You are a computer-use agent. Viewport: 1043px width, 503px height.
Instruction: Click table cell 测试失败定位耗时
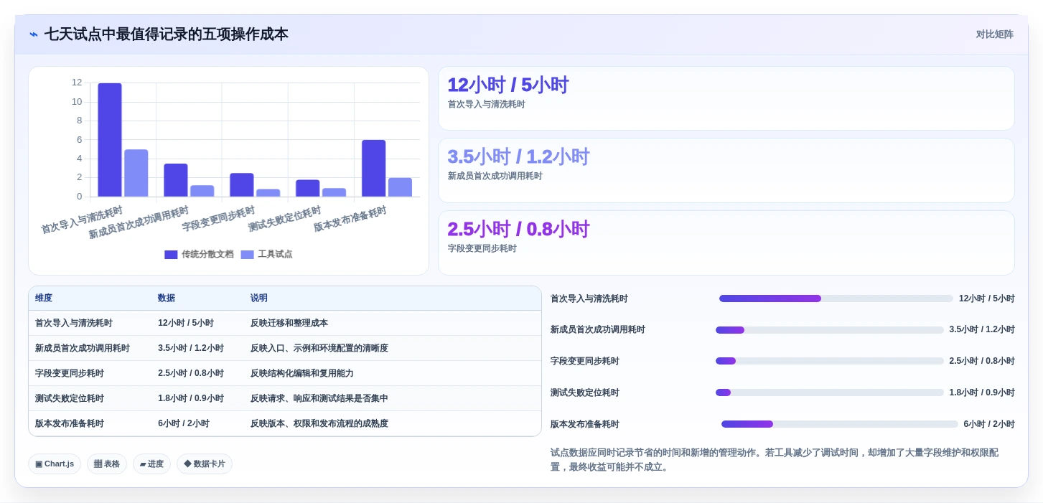70,399
